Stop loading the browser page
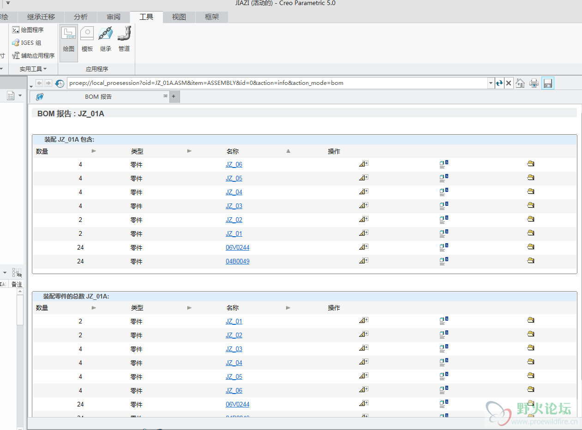 click(509, 83)
